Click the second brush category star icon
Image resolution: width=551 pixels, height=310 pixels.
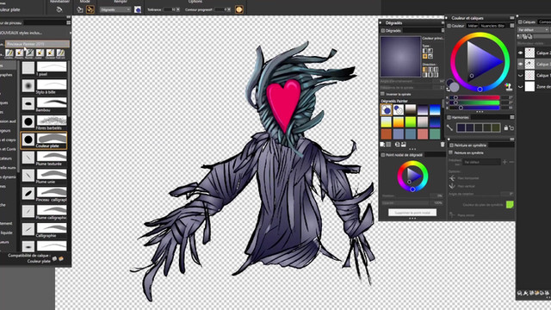click(20, 53)
